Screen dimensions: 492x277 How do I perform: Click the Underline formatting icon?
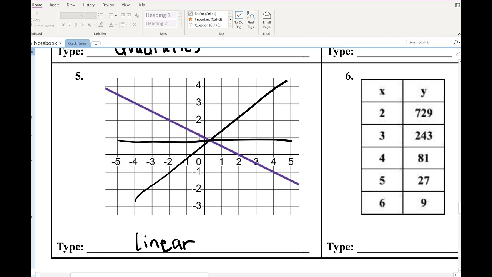pos(76,25)
